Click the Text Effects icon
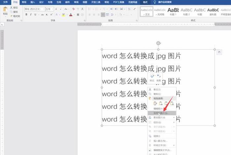This screenshot has width=231, height=155. coord(56,15)
